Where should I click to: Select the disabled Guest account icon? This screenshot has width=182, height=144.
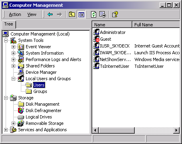96,39
